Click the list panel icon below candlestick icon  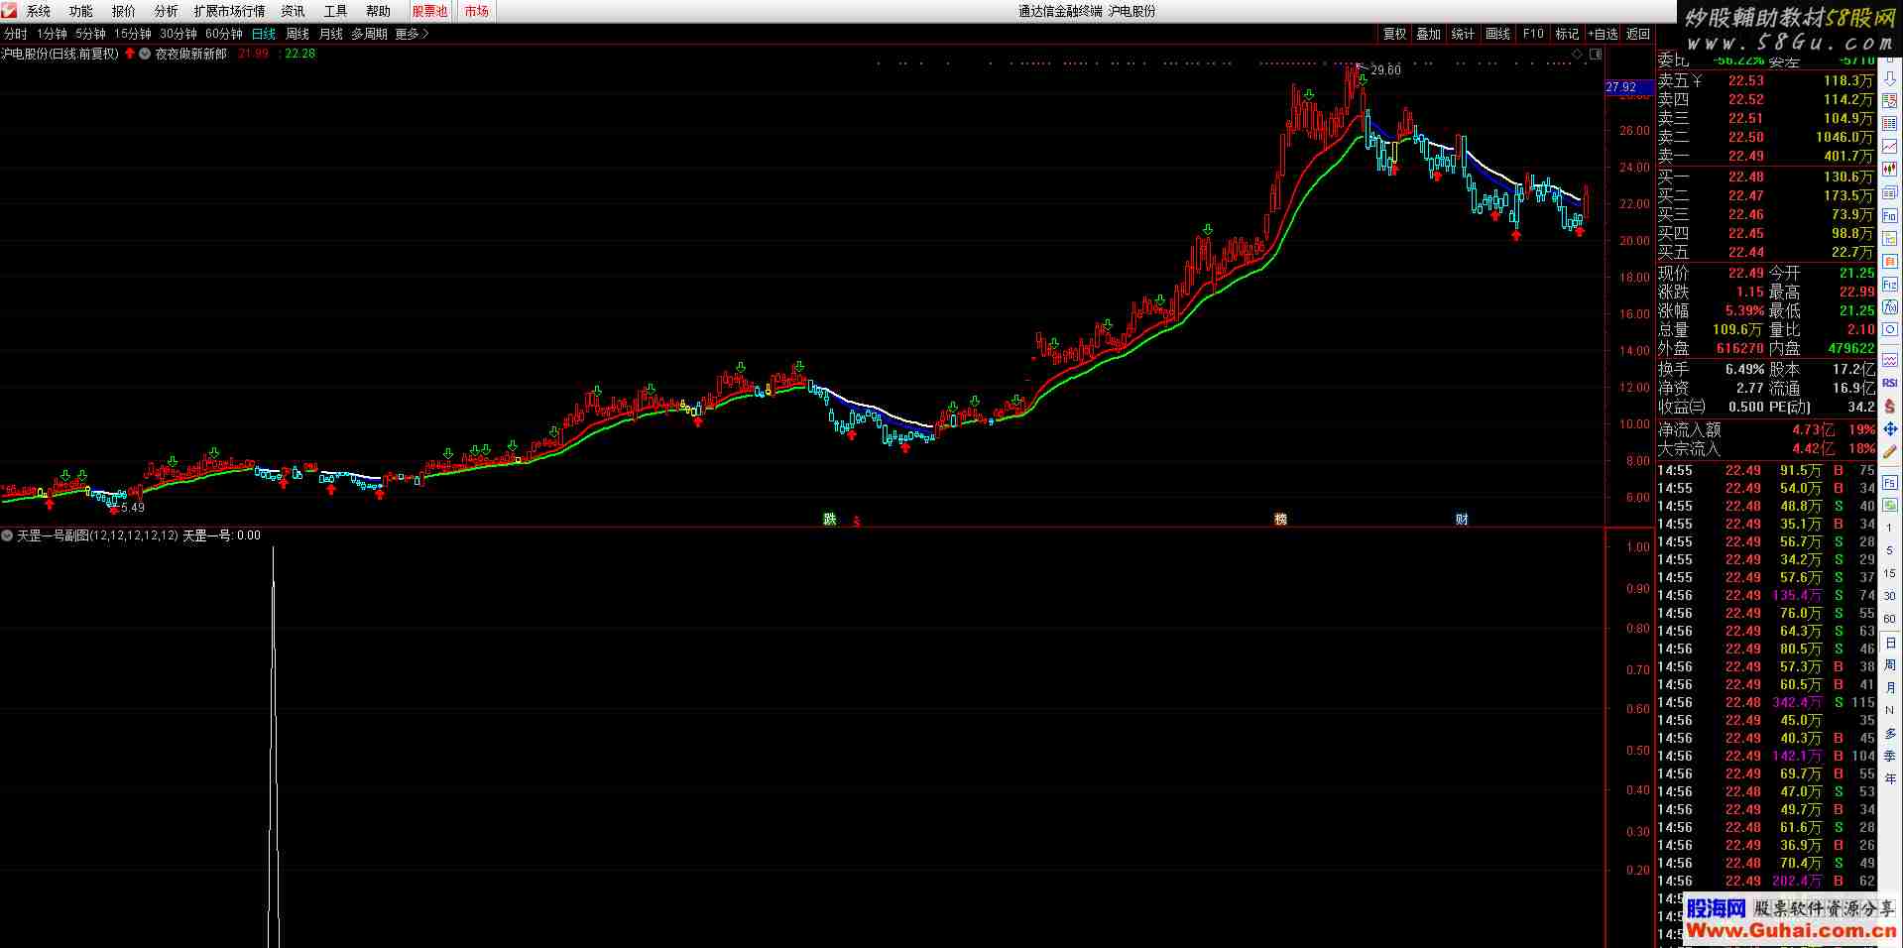(1890, 191)
